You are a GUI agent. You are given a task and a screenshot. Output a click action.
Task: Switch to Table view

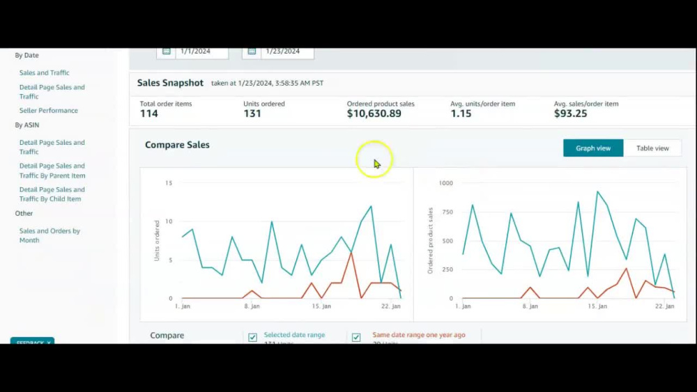pyautogui.click(x=652, y=148)
